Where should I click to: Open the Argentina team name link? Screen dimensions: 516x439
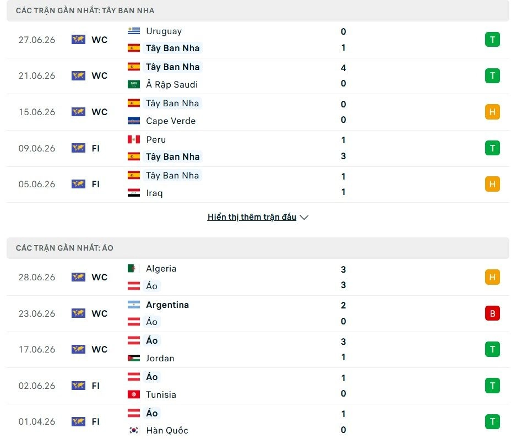(x=167, y=305)
